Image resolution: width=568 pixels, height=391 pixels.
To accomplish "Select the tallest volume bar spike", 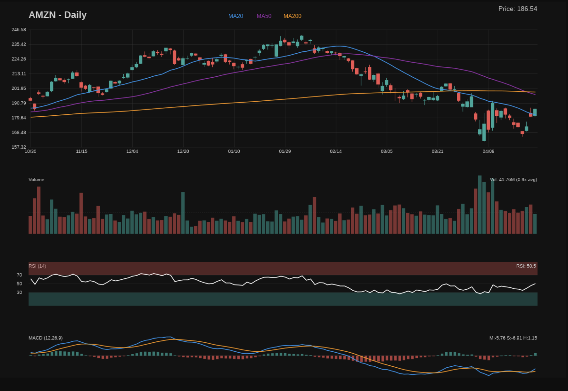I will coord(479,203).
